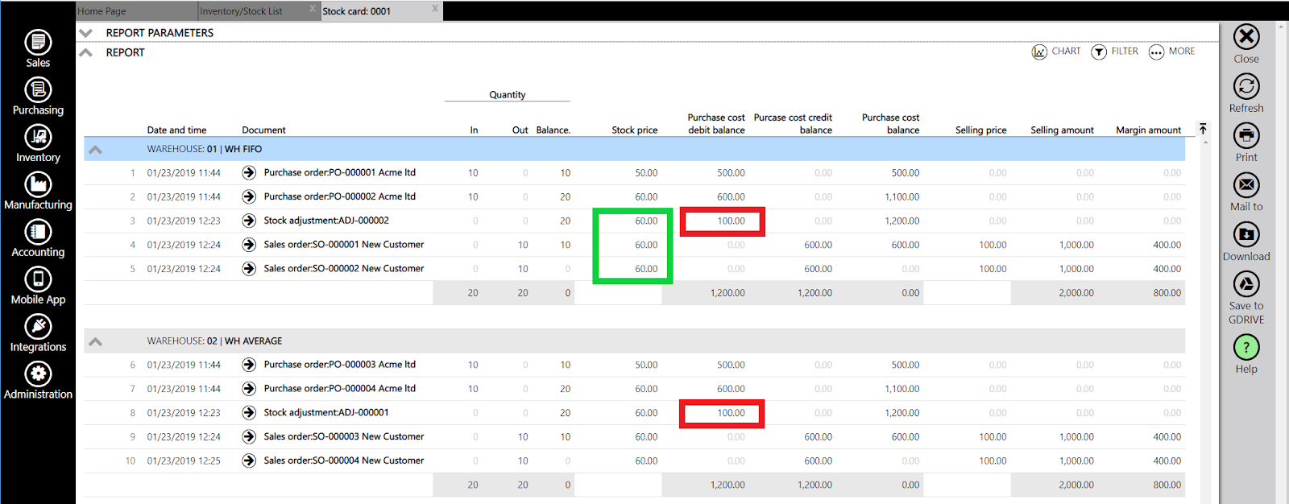Close the Stock card: 0001 tab
This screenshot has height=504, width=1289.
pyautogui.click(x=435, y=9)
